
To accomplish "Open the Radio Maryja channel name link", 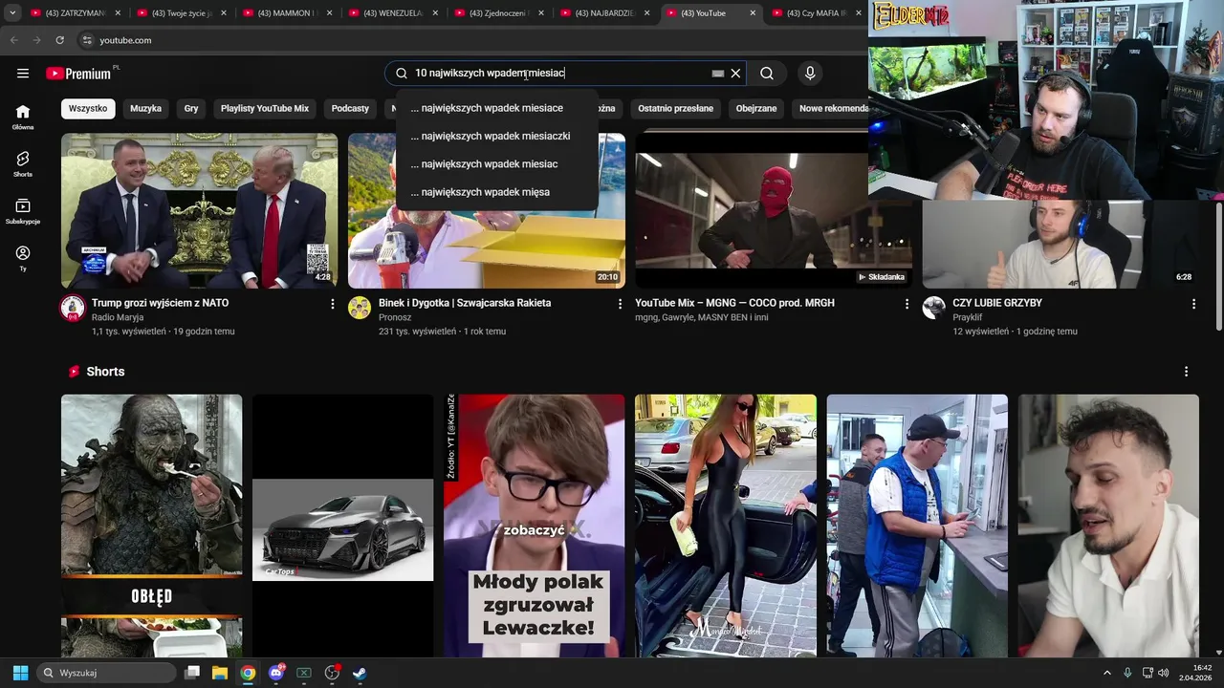I will (x=118, y=317).
